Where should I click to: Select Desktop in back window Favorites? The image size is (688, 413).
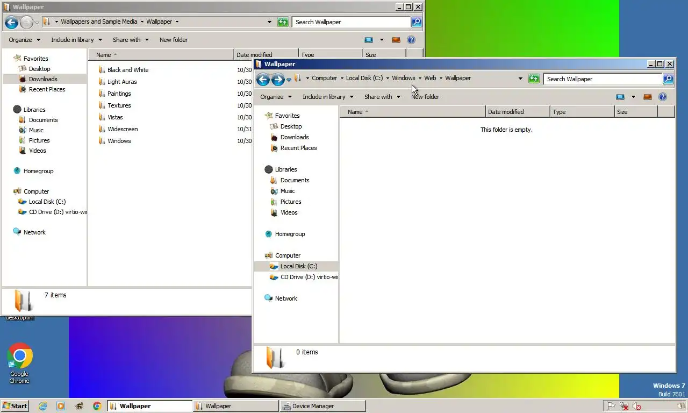(39, 69)
